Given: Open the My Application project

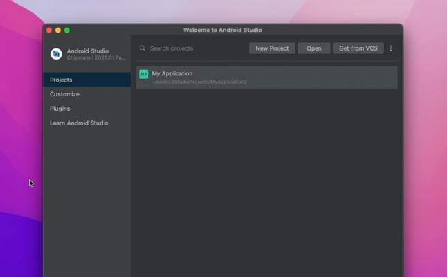Looking at the screenshot, I should pyautogui.click(x=267, y=78).
